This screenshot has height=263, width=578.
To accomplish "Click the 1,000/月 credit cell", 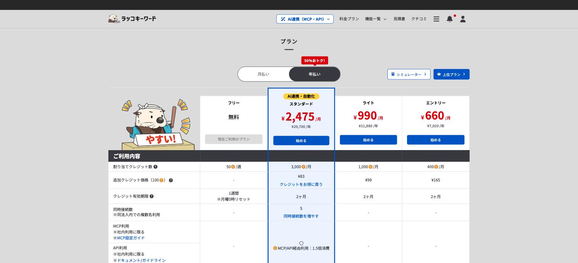I will (x=368, y=167).
